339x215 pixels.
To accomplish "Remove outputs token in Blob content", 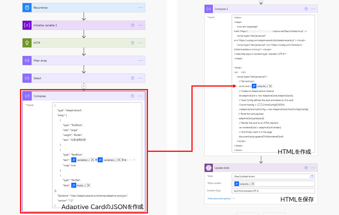I will [253, 184].
